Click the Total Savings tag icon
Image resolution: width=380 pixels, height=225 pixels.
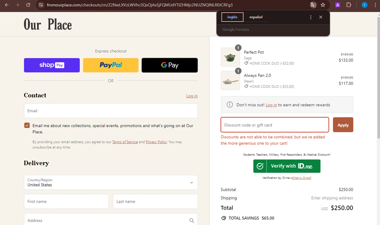pos(223,218)
